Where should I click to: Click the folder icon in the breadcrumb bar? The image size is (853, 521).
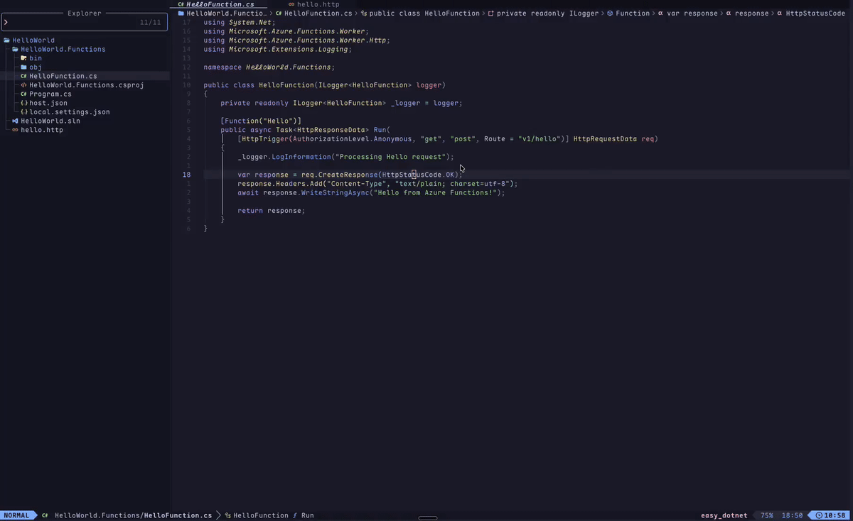[x=181, y=13]
